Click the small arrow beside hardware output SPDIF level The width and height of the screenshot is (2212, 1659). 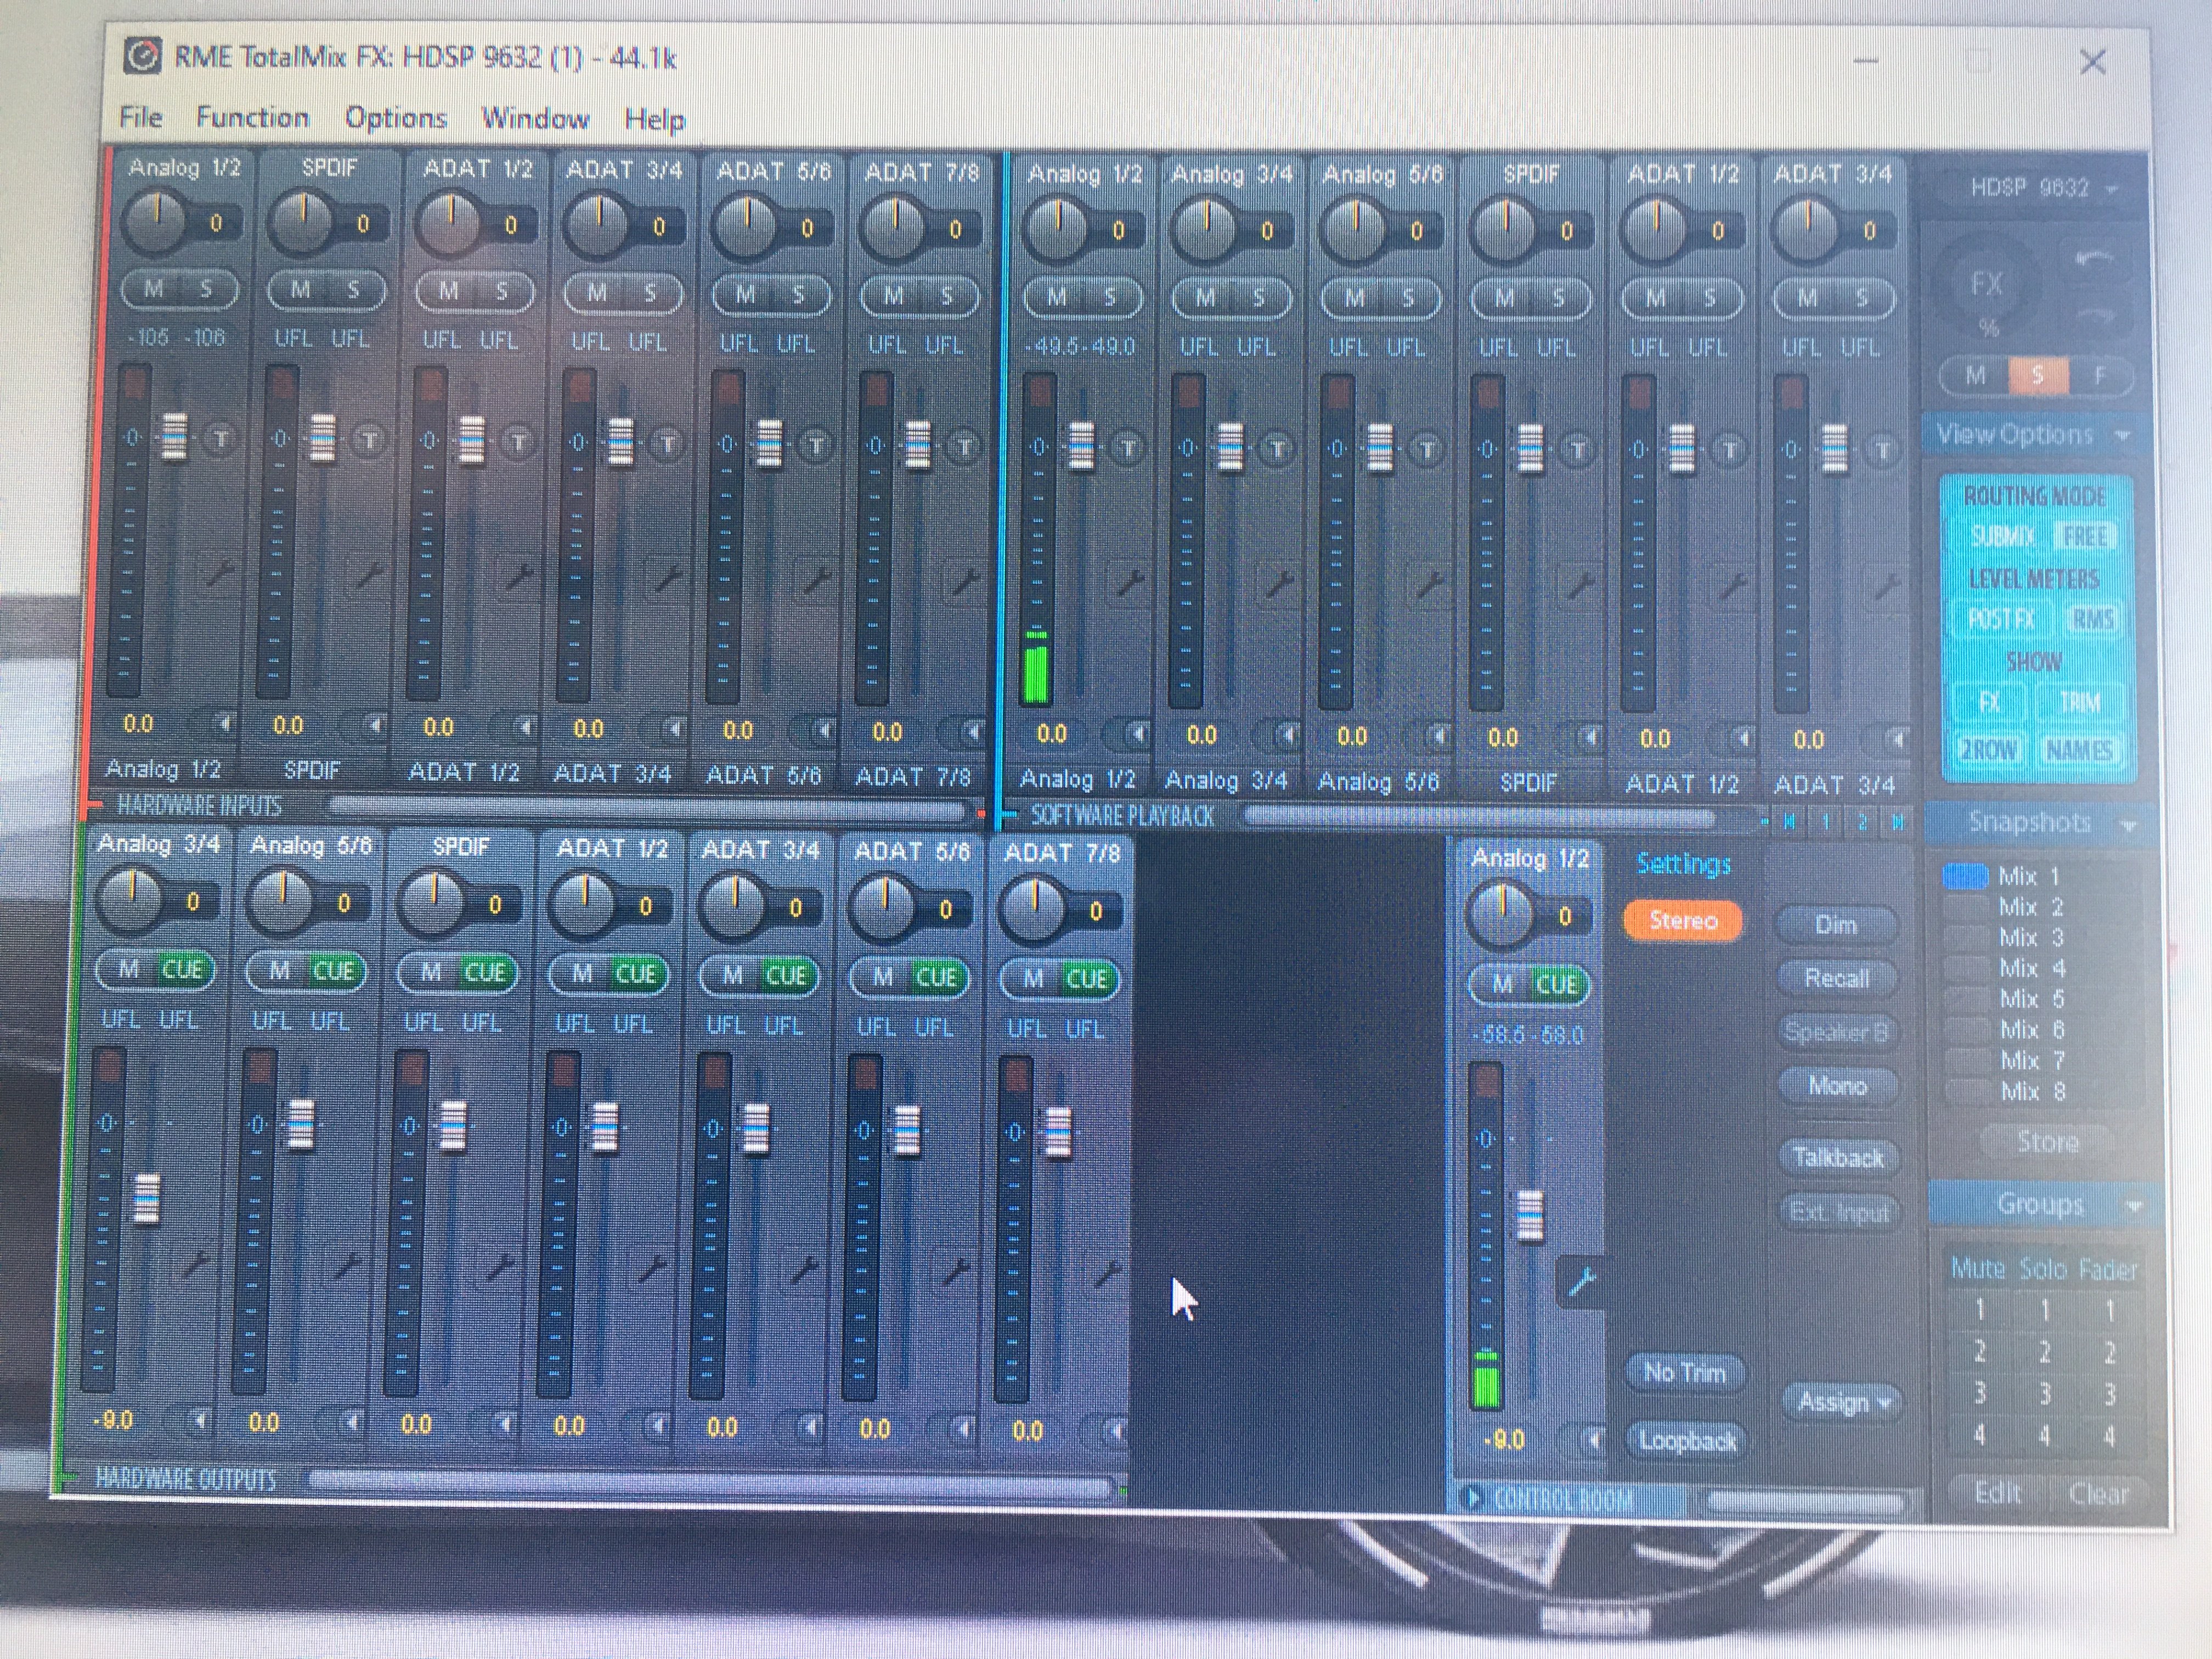(x=504, y=1423)
